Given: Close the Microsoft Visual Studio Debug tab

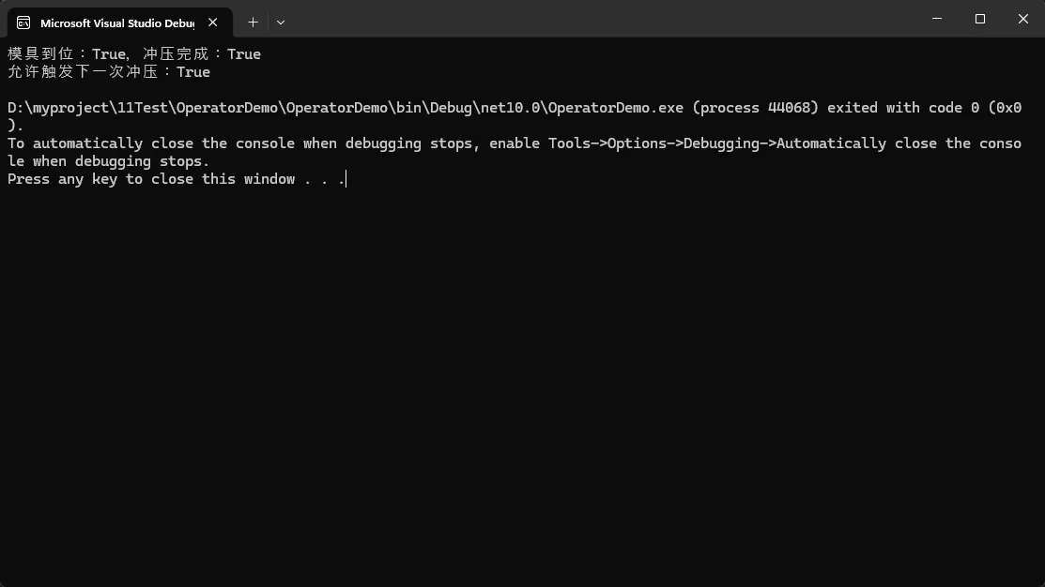Looking at the screenshot, I should pos(212,23).
